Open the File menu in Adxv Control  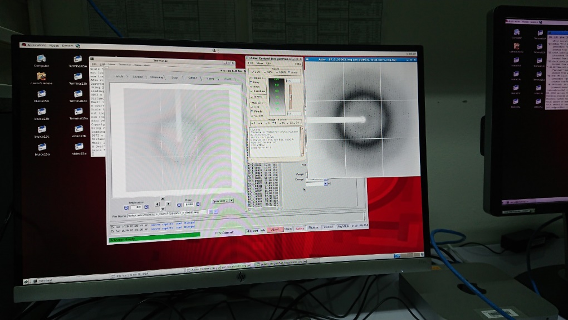click(251, 64)
